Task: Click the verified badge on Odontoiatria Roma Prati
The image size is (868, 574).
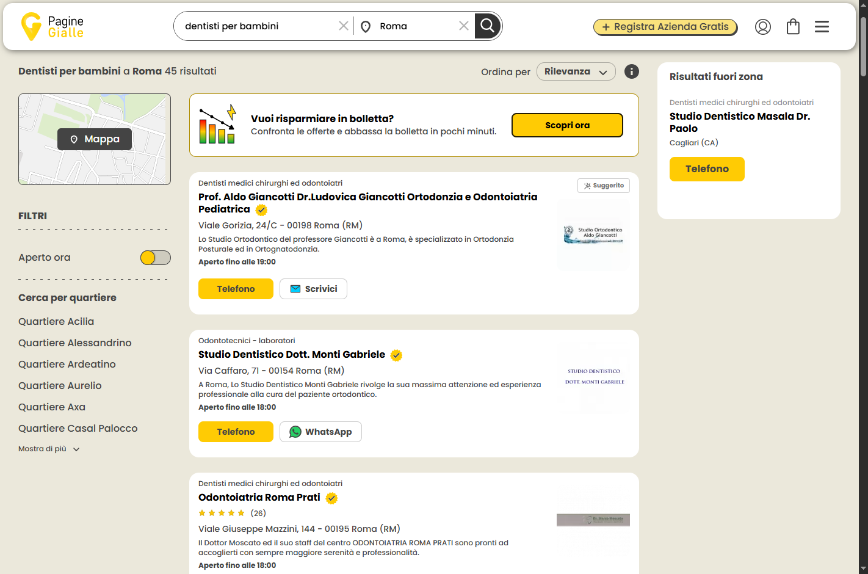Action: [331, 498]
